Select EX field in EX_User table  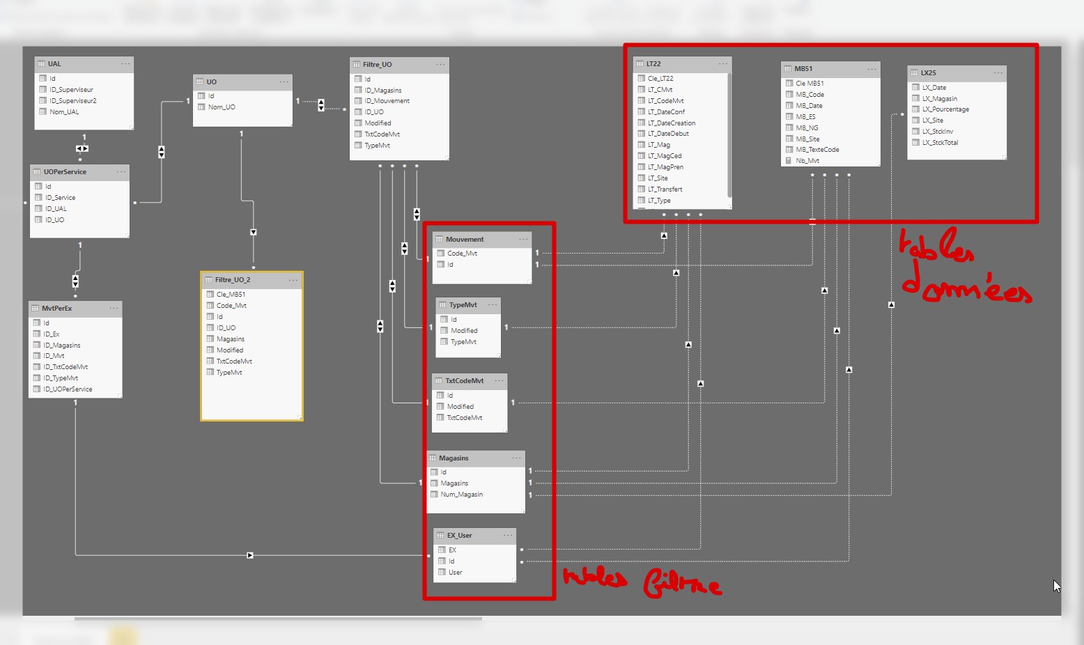pos(452,550)
